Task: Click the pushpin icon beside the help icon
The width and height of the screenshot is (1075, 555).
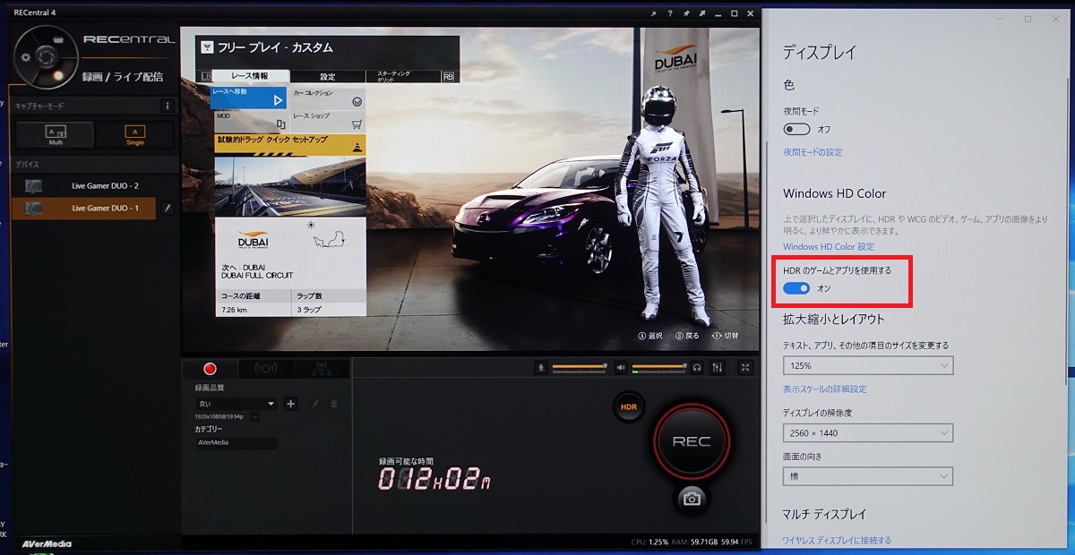Action: (x=686, y=14)
